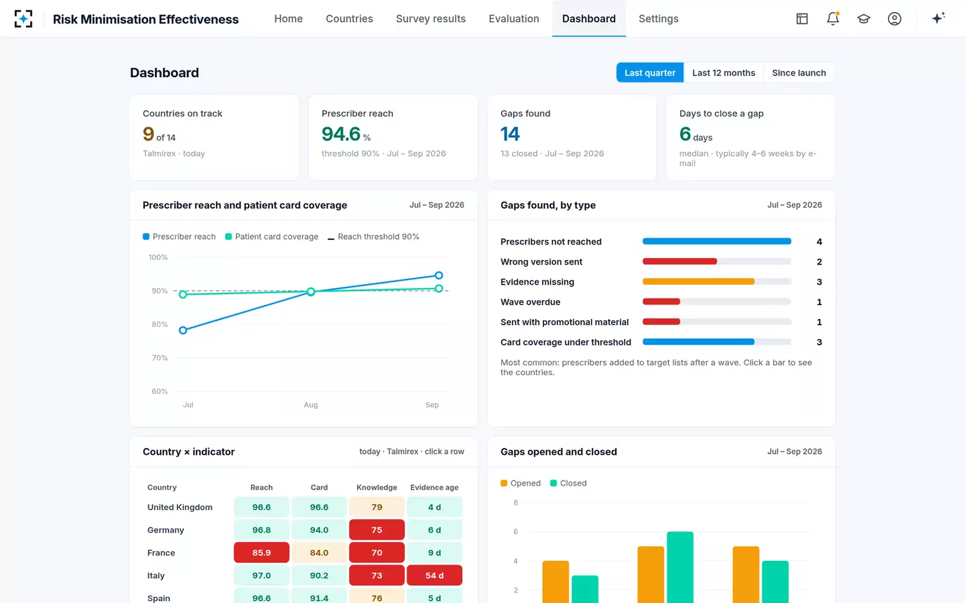Select the Germany row
This screenshot has width=965, height=603.
pos(304,530)
